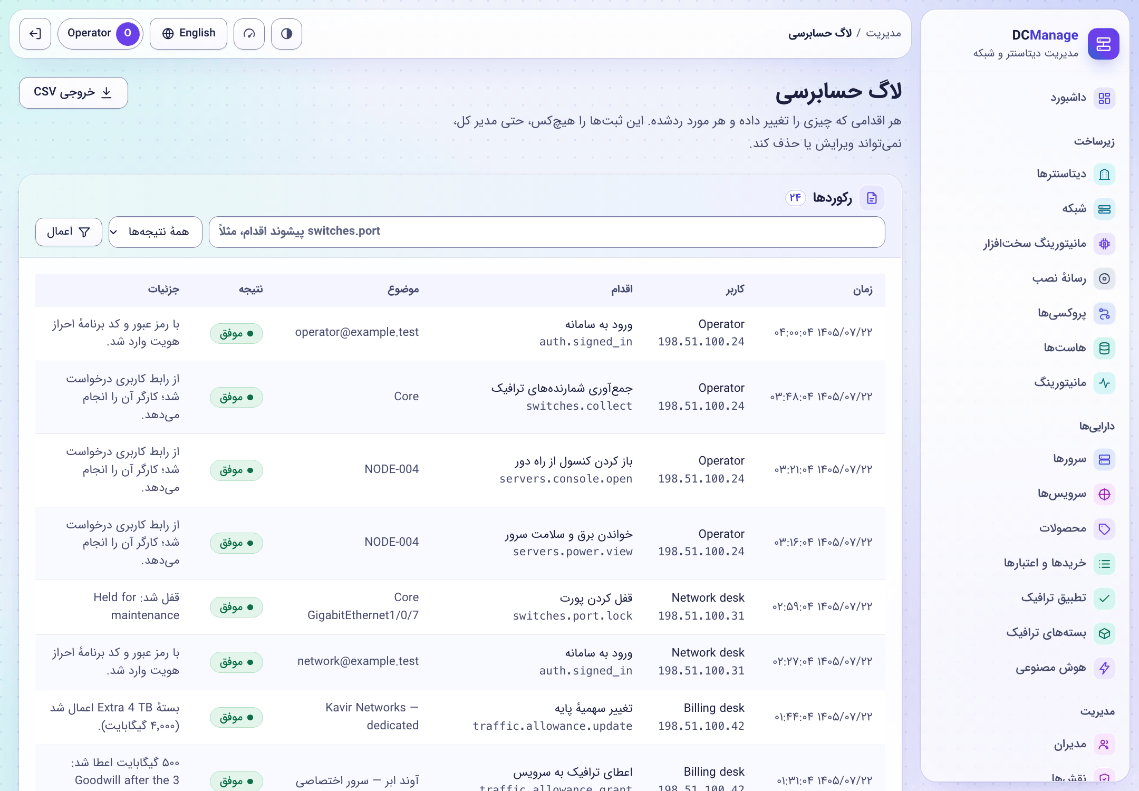
Task: Open تطبیق ترافیک reconciliation checkmark icon
Action: (x=1104, y=599)
